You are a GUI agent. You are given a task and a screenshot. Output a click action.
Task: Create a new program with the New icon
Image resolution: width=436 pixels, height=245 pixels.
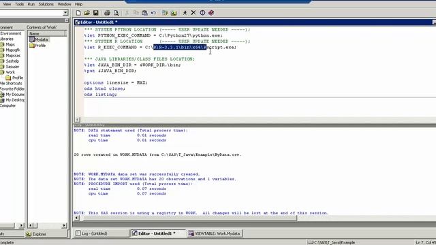pos(78,13)
